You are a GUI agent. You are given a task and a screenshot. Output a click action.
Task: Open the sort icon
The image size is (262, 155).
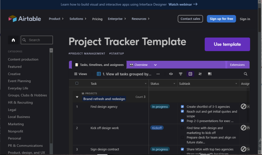coord(200,74)
